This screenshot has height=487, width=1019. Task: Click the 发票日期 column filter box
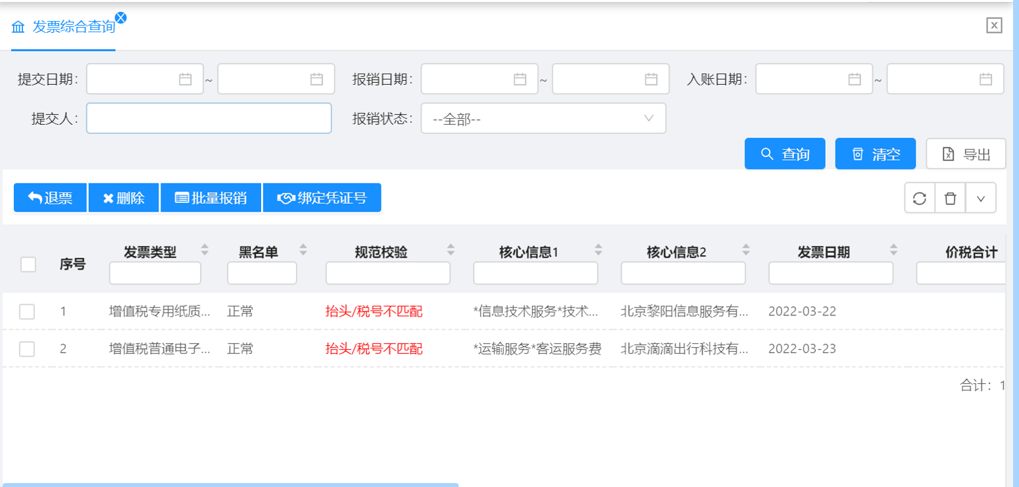[831, 273]
